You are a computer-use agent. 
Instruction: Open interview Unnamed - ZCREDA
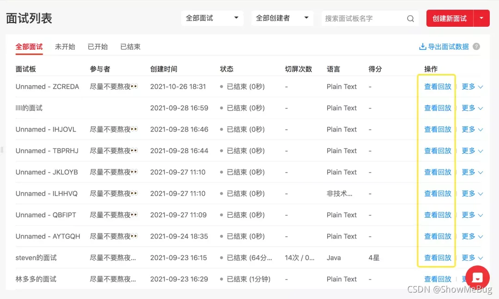click(x=47, y=86)
